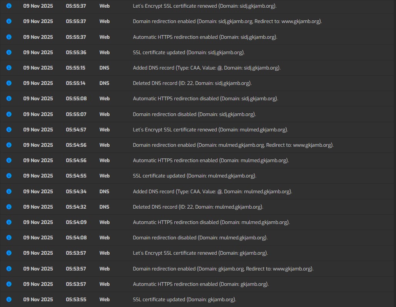Click info icon on 05:54:34 Added DNS record row
This screenshot has height=307, width=396.
(9, 191)
